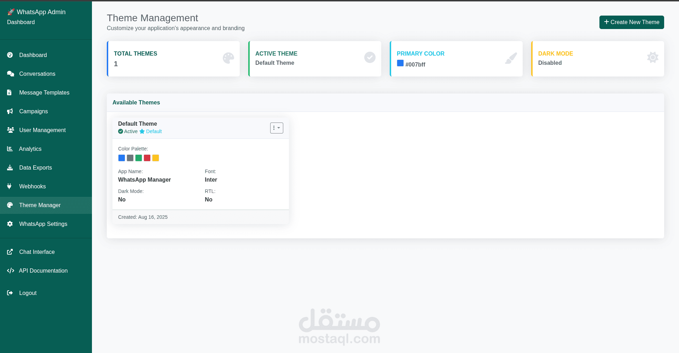Open Webhooks from the sidebar
The width and height of the screenshot is (679, 353).
46,186
